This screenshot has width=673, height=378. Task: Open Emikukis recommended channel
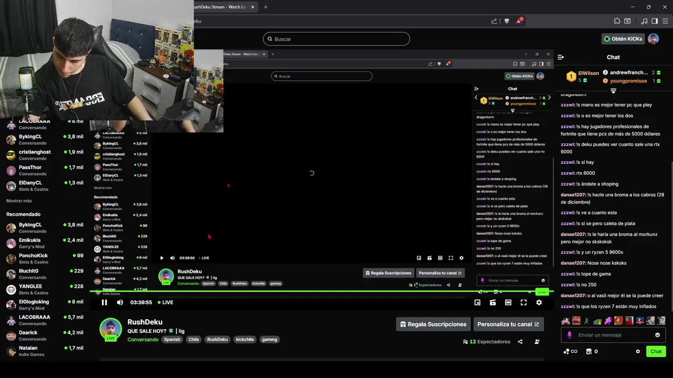44,243
